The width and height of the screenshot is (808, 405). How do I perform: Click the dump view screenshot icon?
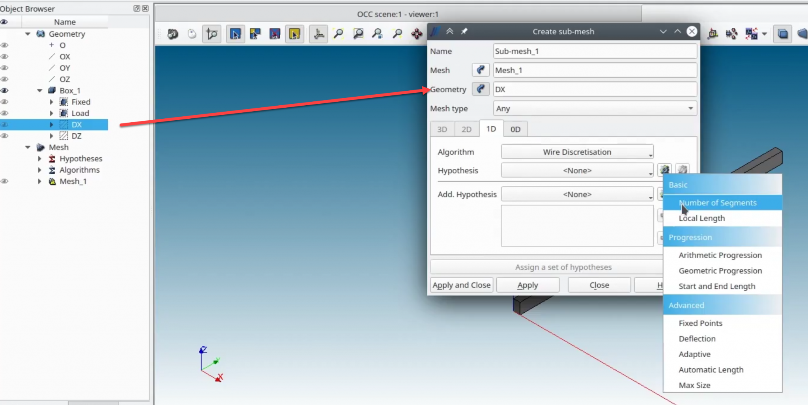tap(173, 34)
